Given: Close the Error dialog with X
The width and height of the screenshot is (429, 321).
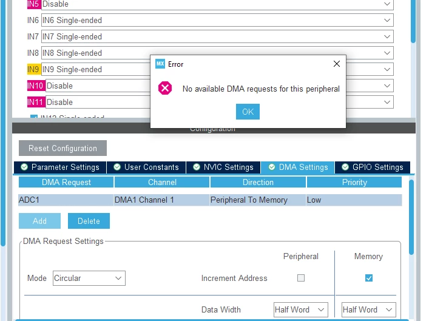Looking at the screenshot, I should [x=337, y=64].
